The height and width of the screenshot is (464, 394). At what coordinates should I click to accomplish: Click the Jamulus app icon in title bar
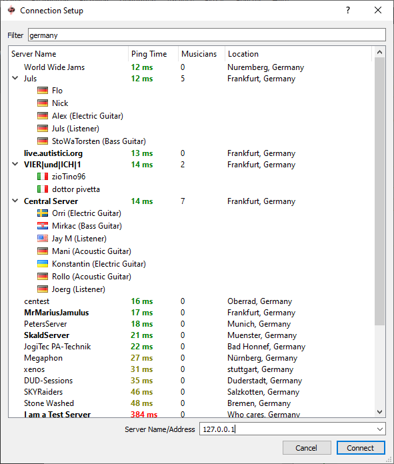[x=11, y=11]
